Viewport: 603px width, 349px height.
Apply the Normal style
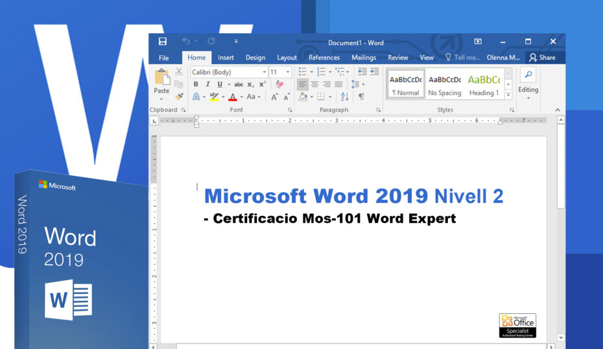(405, 84)
